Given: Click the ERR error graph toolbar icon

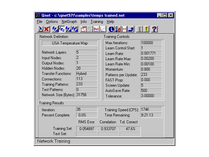Looking at the screenshot, I should click(x=83, y=29).
